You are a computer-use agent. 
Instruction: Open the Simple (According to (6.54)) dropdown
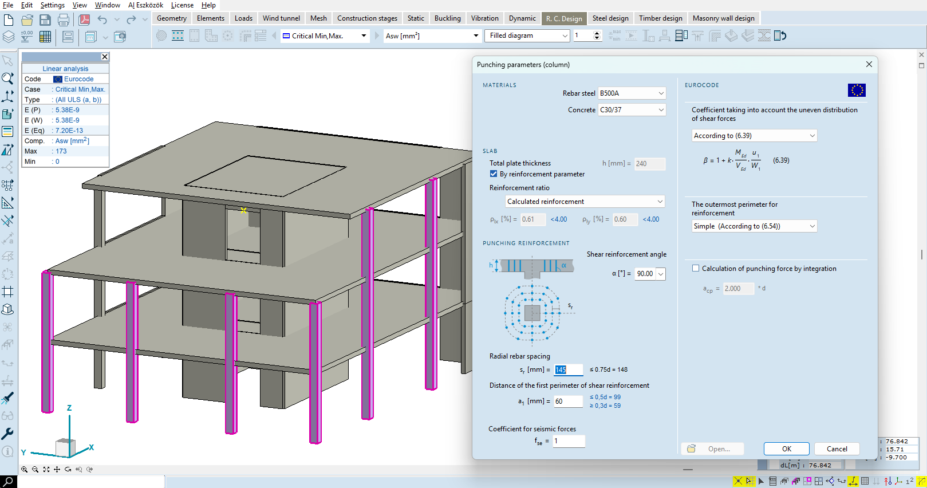tap(754, 226)
